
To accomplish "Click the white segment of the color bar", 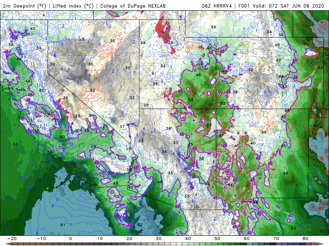I will (x=179, y=244).
